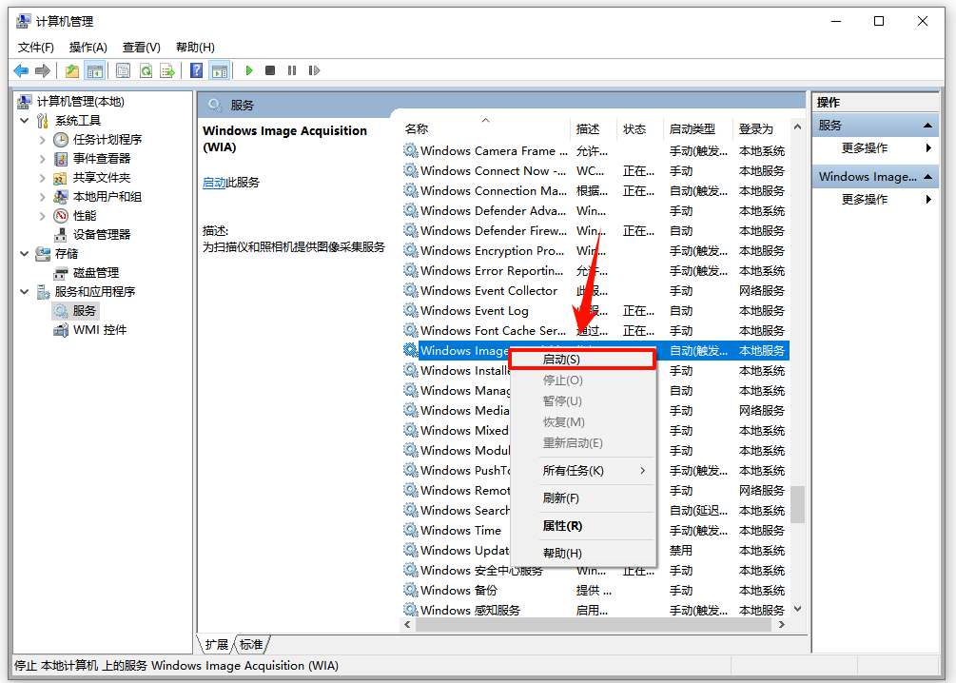Click the scroll down arrow of services list
This screenshot has width=956, height=683.
[797, 609]
